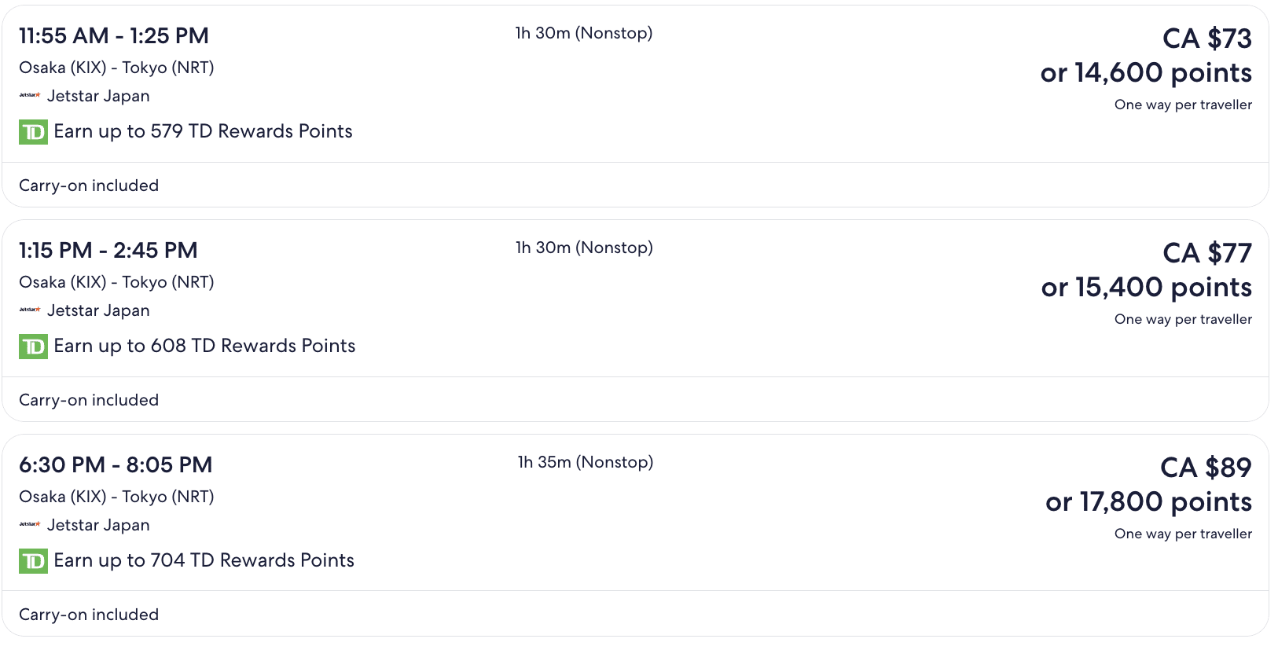Select the 6:30 PM - 8:05 PM flight time
The height and width of the screenshot is (646, 1278).
coord(116,465)
